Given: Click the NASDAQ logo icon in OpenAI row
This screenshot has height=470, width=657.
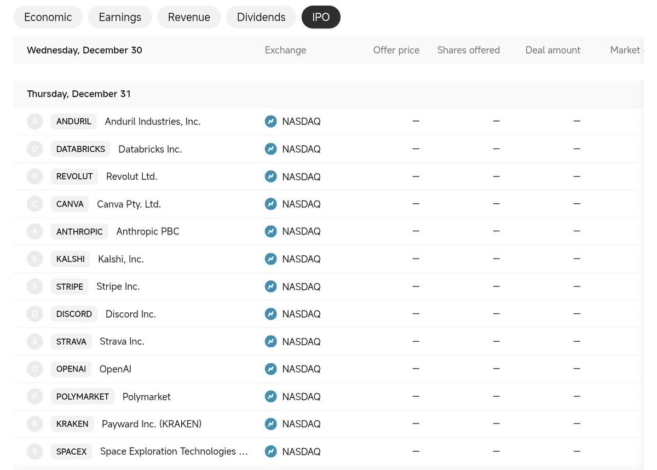Looking at the screenshot, I should (270, 369).
